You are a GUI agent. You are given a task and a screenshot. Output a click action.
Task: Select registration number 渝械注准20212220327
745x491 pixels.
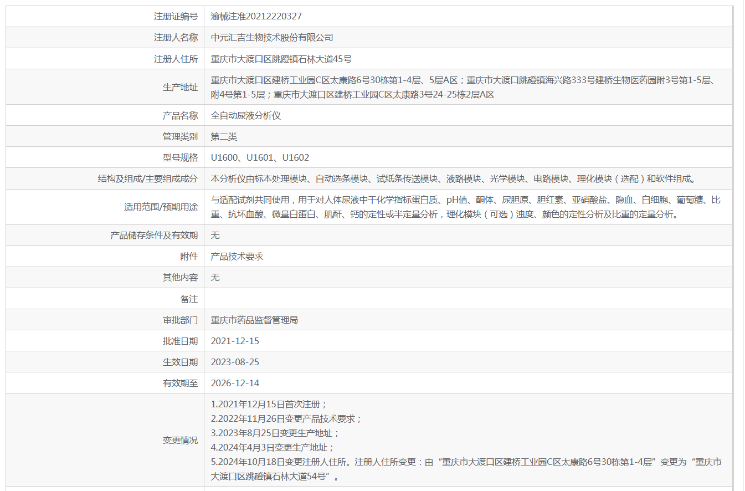click(256, 17)
